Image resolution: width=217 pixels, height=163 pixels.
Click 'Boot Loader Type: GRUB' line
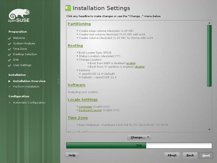coord(95,53)
